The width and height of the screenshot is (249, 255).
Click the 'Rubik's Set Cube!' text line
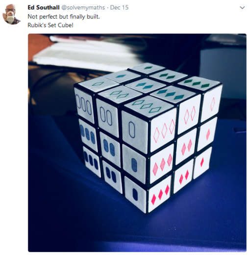(x=50, y=25)
